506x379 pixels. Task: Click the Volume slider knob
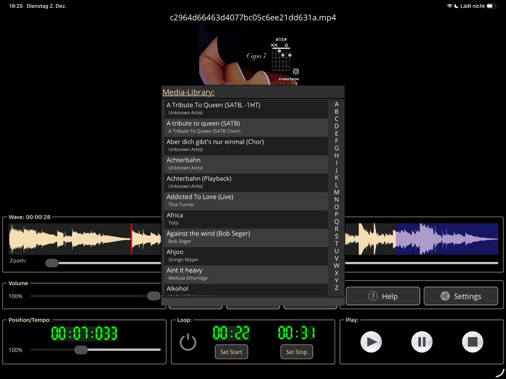pos(154,296)
